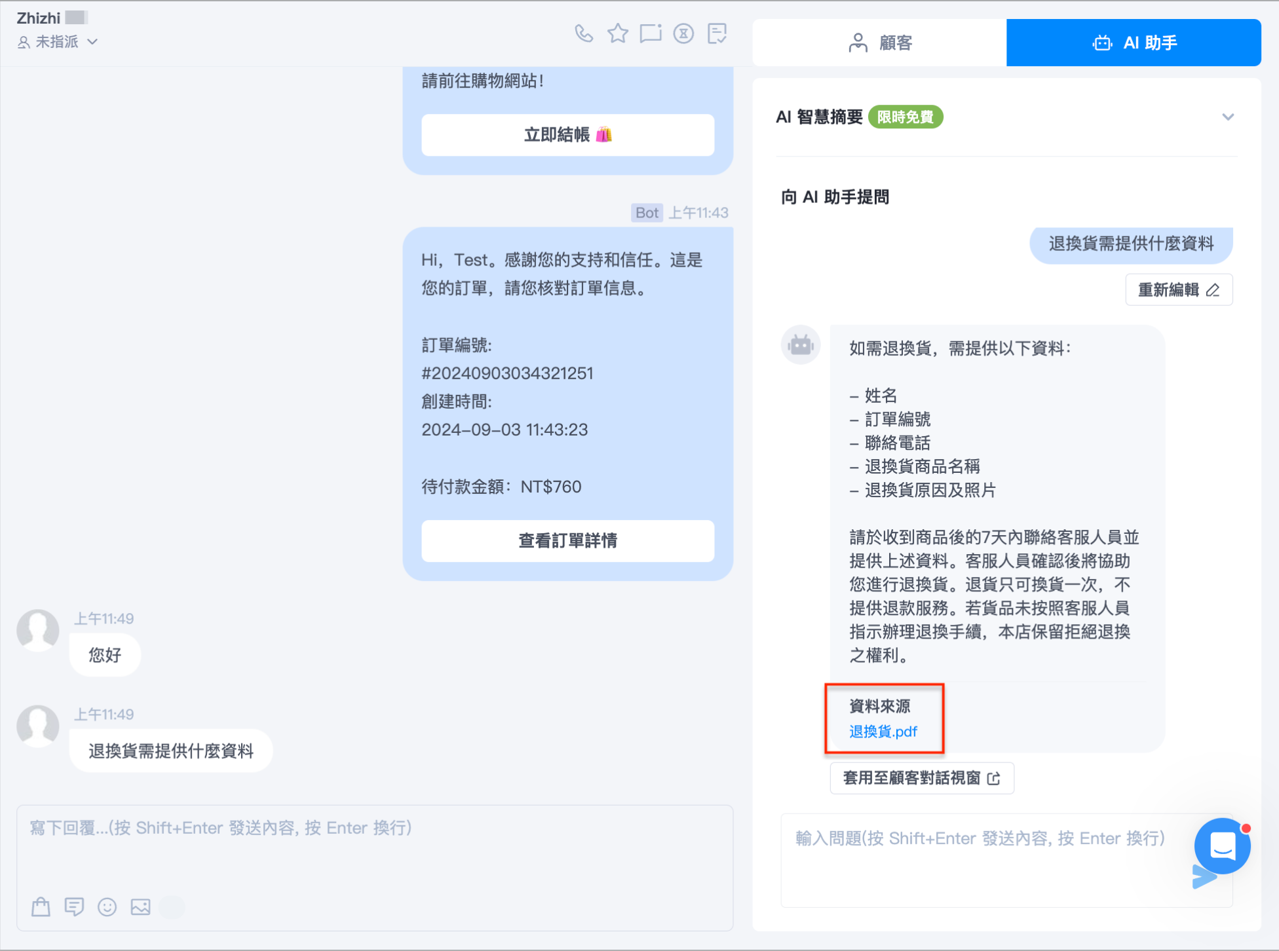Click the AI bot avatar icon

(801, 345)
